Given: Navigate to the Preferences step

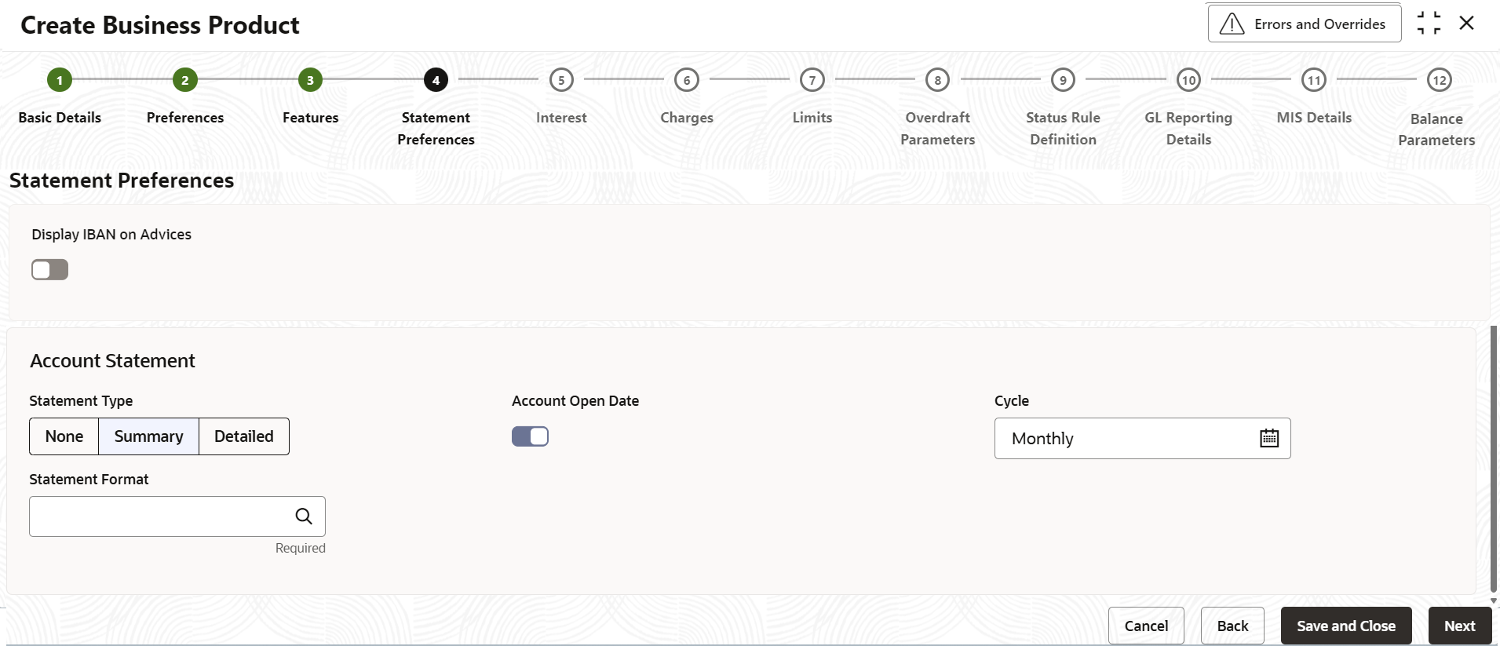Looking at the screenshot, I should point(185,118).
